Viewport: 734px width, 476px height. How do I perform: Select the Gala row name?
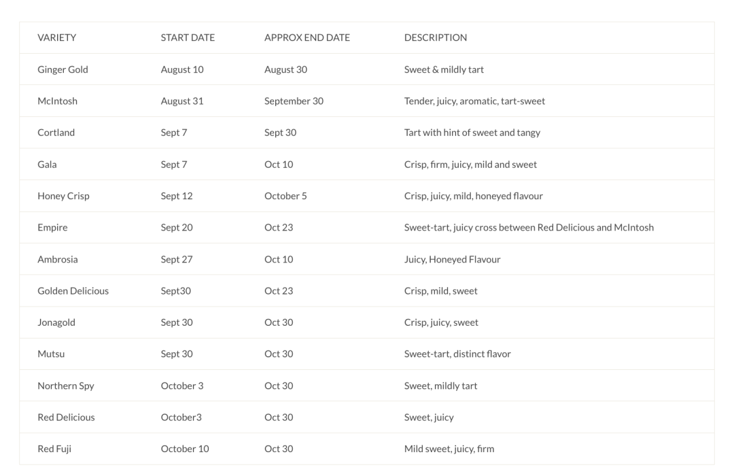pyautogui.click(x=48, y=165)
